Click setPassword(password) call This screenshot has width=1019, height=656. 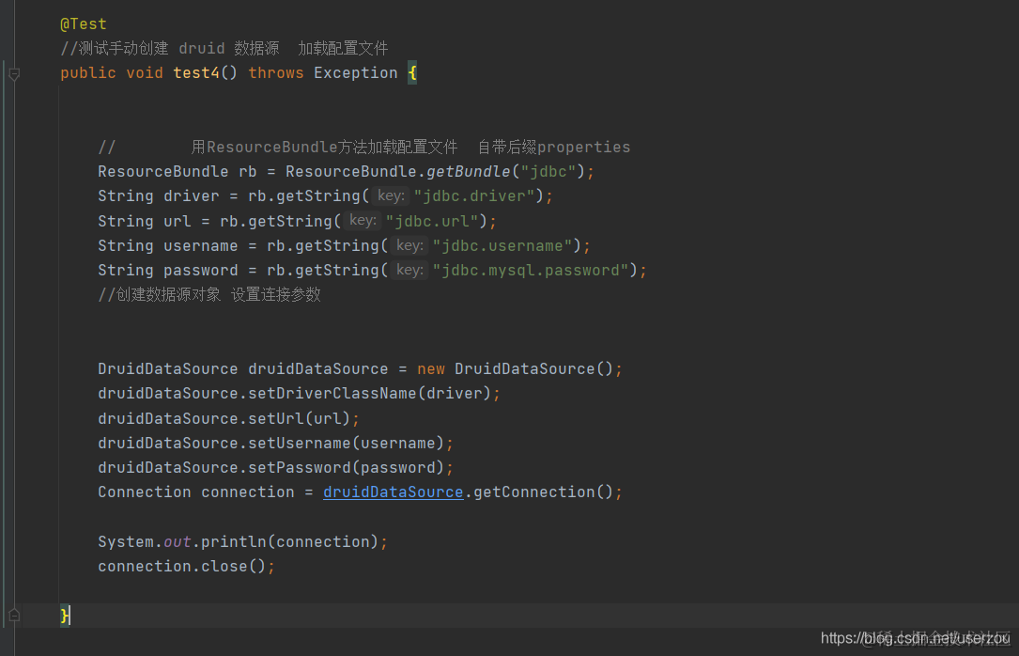pyautogui.click(x=347, y=468)
